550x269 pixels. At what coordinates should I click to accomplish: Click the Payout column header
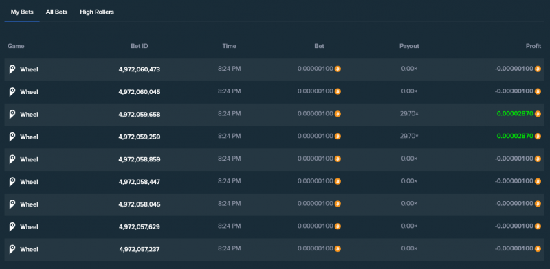[409, 46]
